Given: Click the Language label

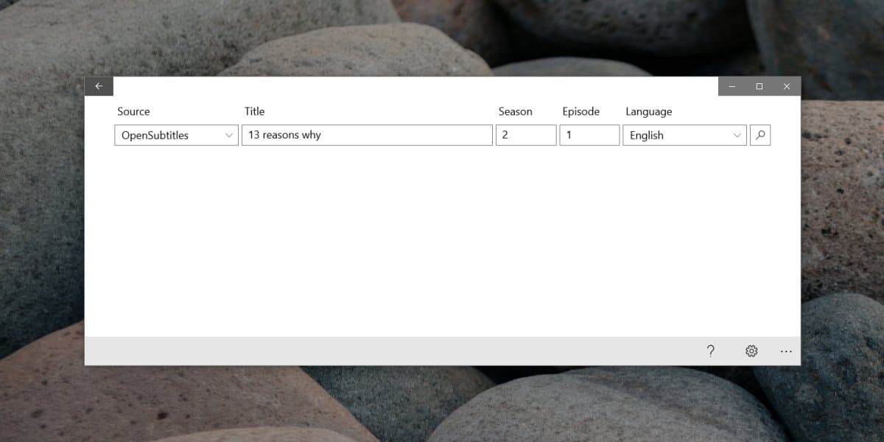Looking at the screenshot, I should pos(649,111).
